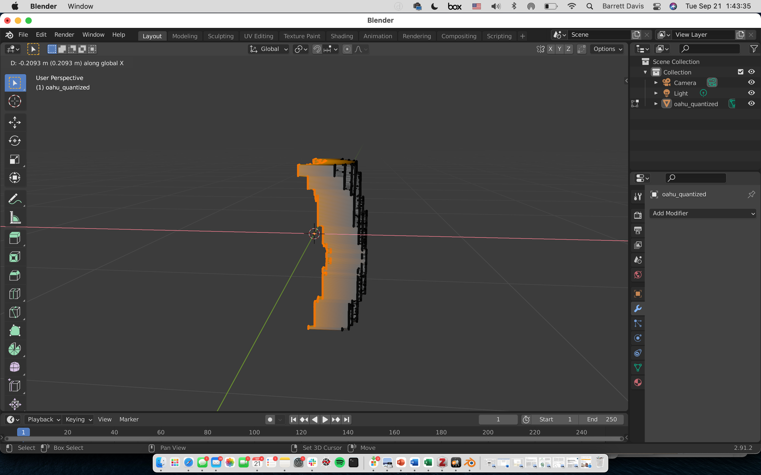The image size is (761, 475).
Task: Activate the Scale tool
Action: 15,159
